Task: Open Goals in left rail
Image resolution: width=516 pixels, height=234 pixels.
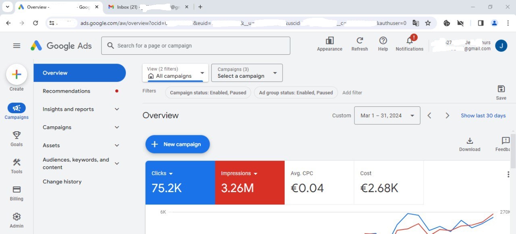Action: click(17, 139)
